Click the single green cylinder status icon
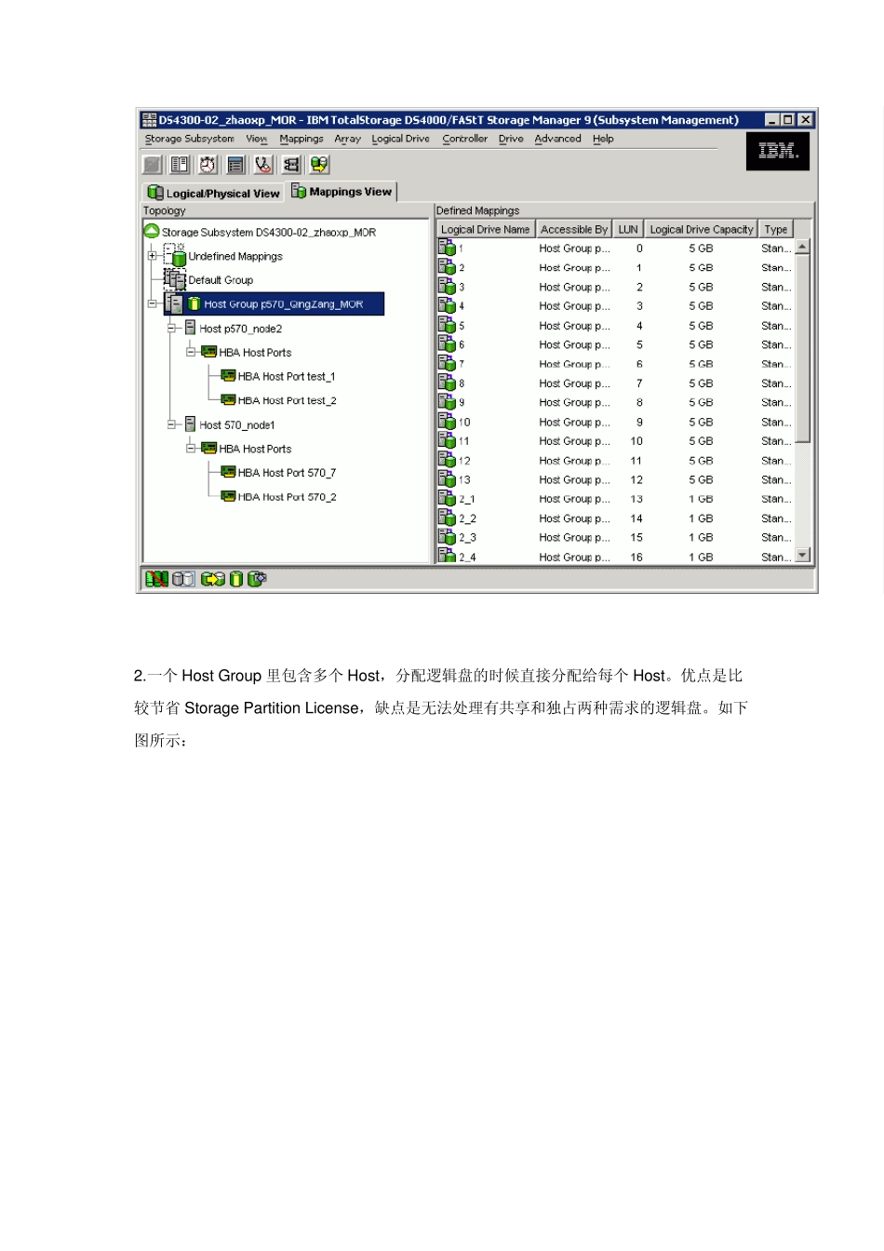 pyautogui.click(x=236, y=579)
